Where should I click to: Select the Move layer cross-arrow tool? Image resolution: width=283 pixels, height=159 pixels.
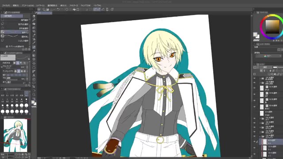(34, 64)
